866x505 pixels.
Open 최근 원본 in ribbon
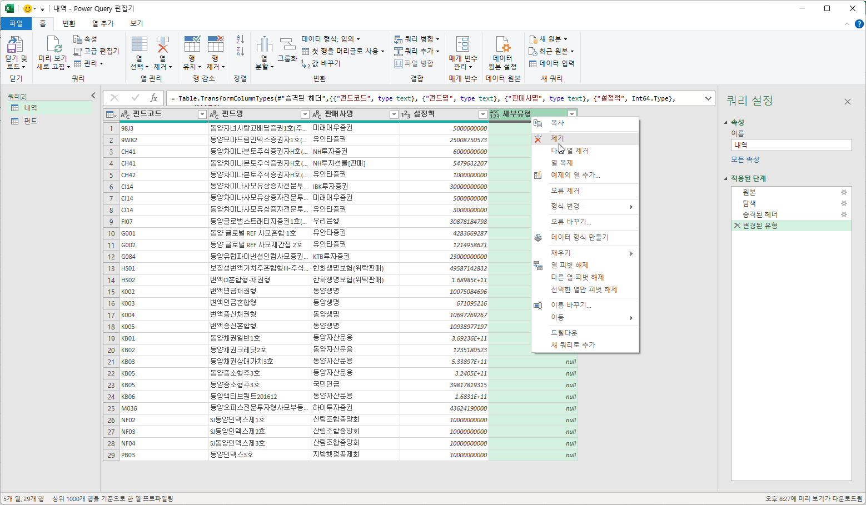(x=551, y=51)
